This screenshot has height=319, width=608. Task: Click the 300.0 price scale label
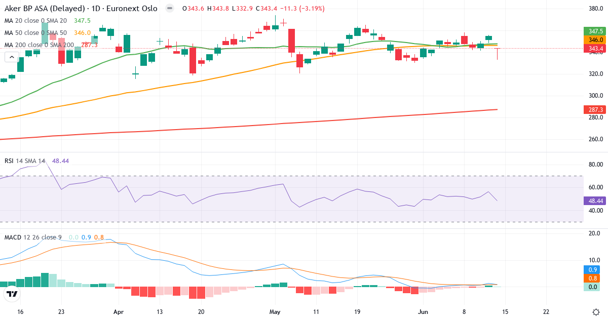coord(595,96)
